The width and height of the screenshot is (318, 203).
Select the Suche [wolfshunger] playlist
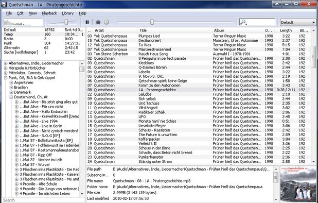(43, 52)
